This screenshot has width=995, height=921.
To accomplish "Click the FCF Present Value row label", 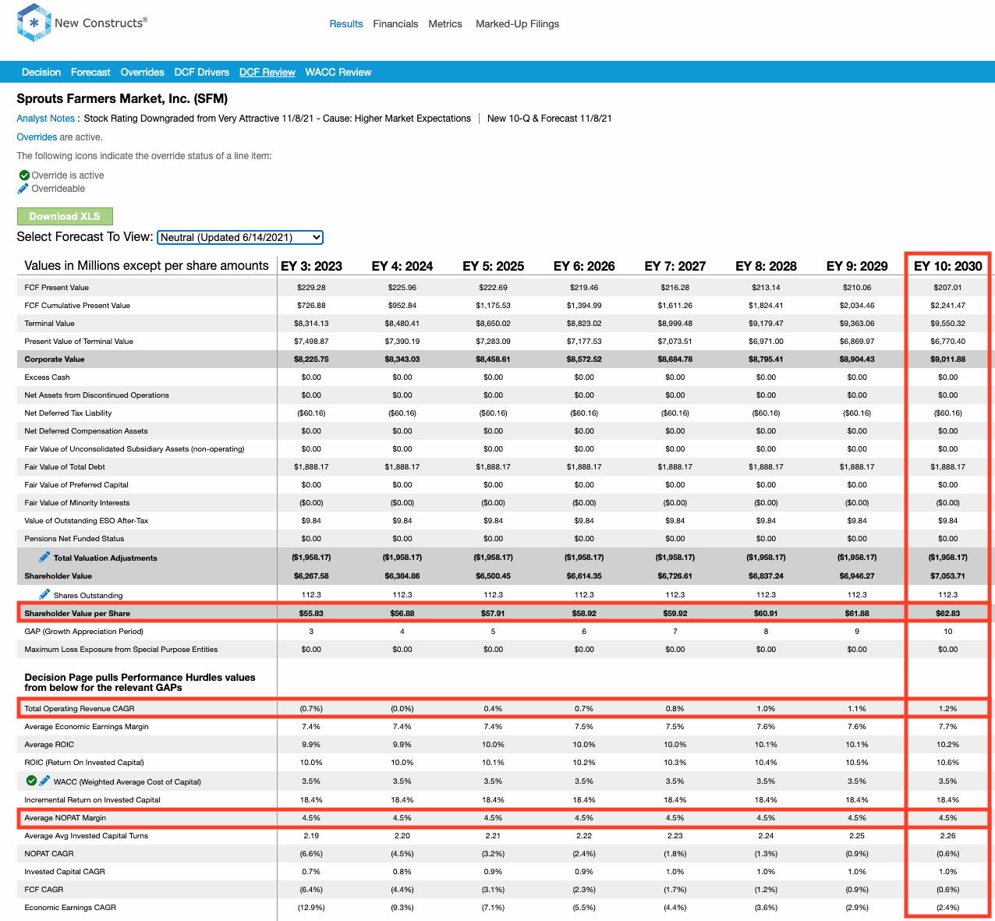I will click(x=57, y=288).
